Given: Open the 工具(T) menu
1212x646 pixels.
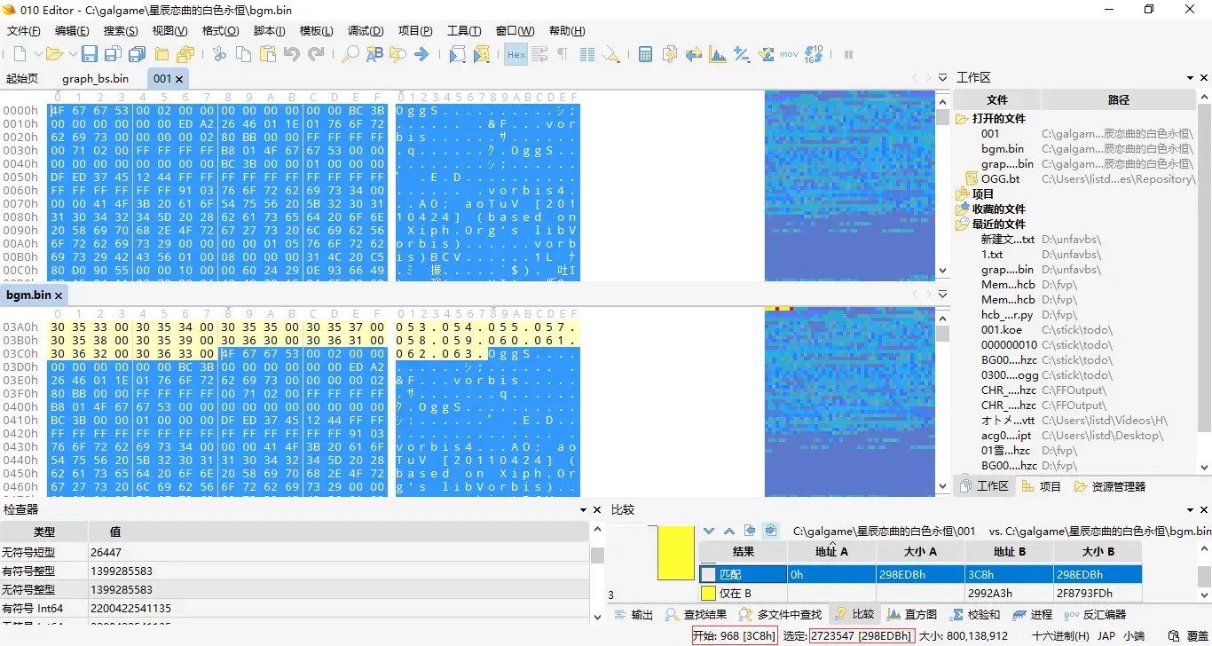Looking at the screenshot, I should point(464,31).
